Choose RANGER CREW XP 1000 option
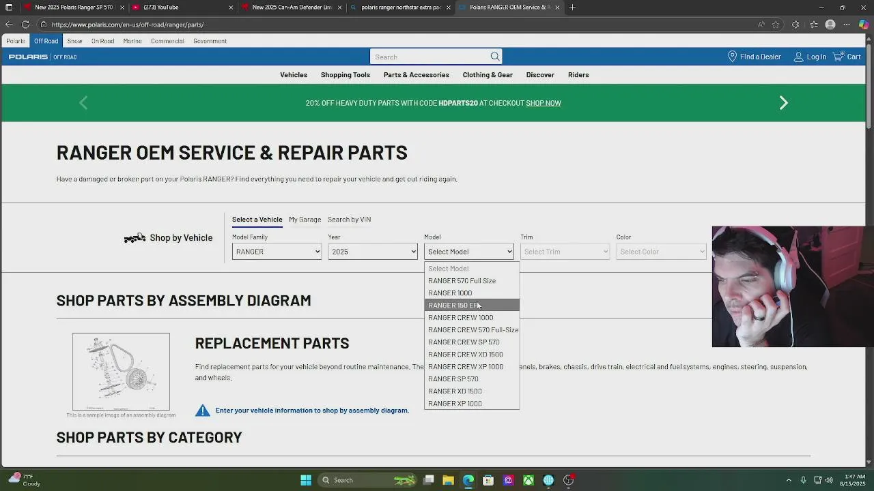Screen dimensions: 874x491 (x=472, y=367)
